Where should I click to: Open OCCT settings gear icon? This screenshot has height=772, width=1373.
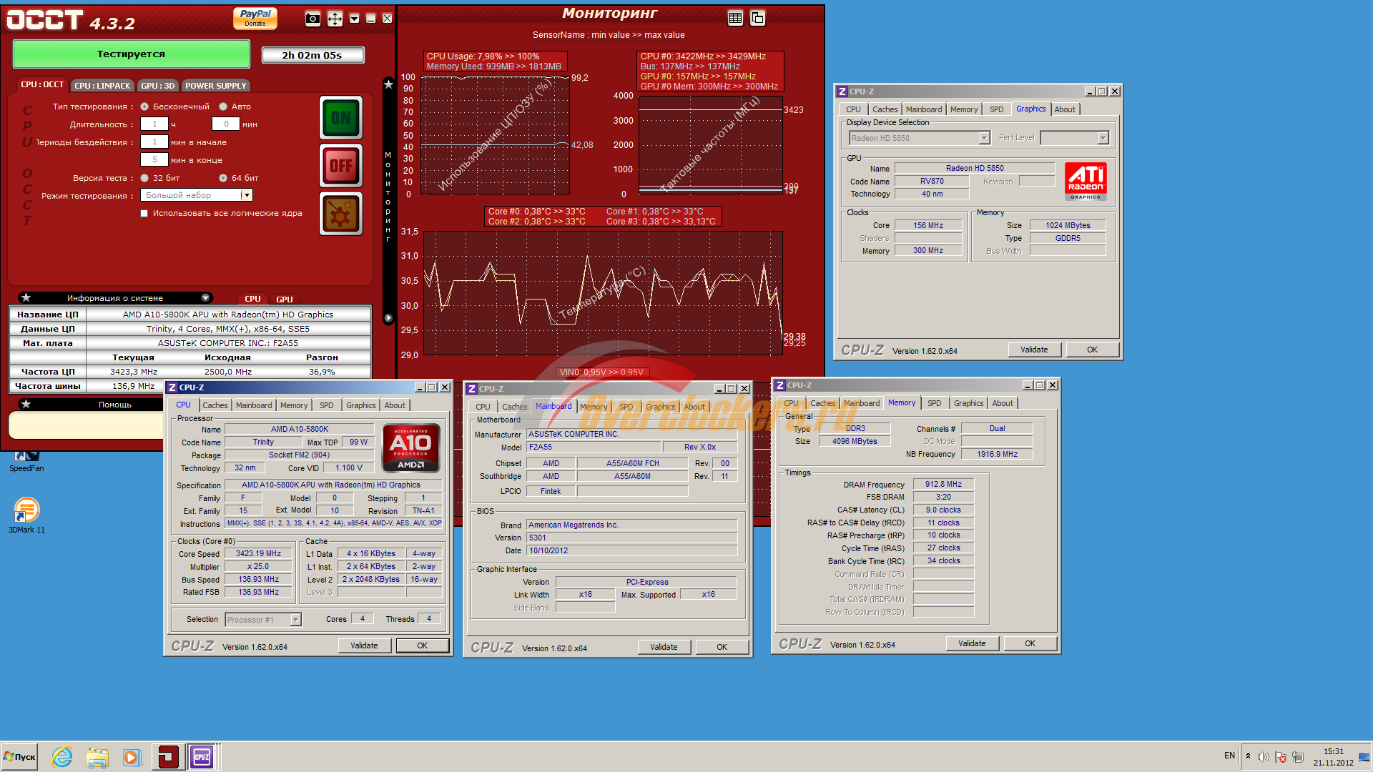(341, 214)
